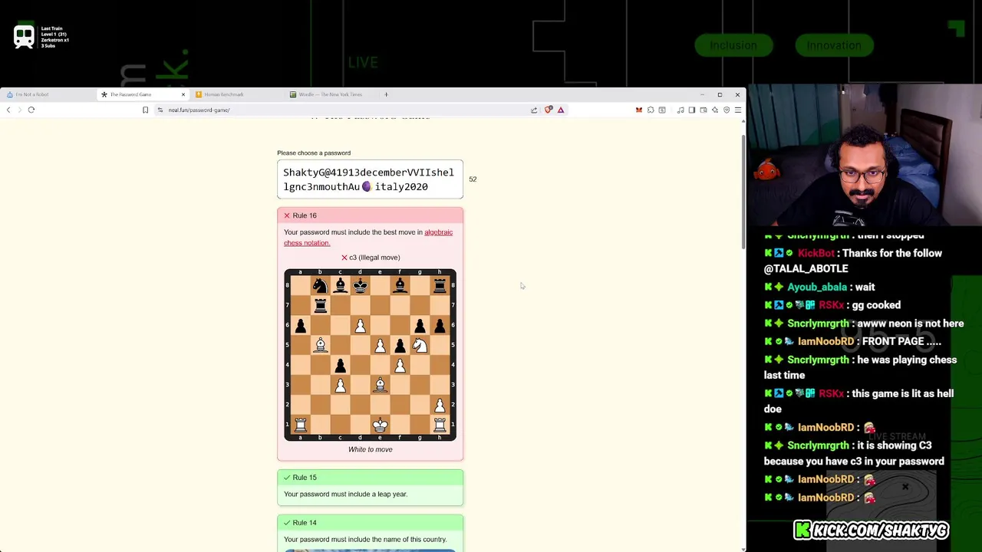Select the black rook on h8
Screen dimensions: 982x552
tap(440, 286)
